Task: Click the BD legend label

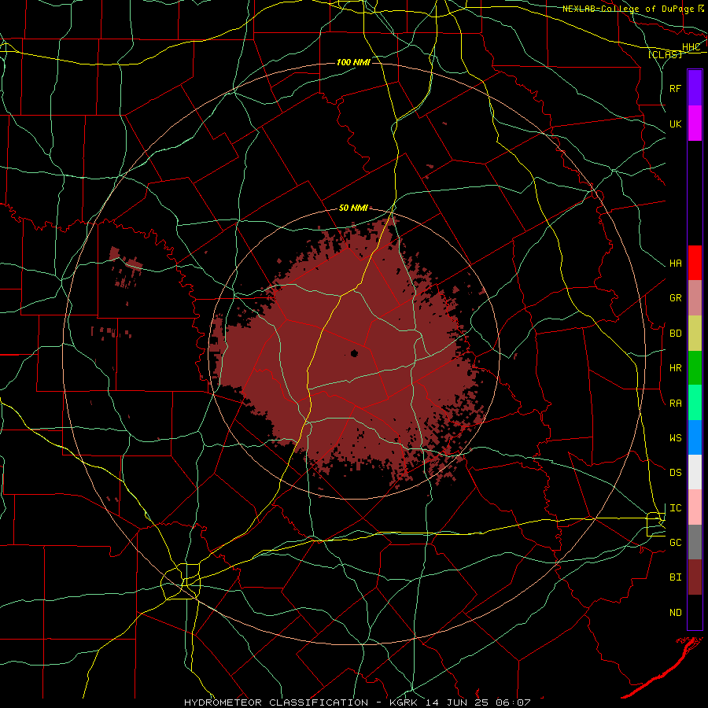Action: (x=675, y=334)
